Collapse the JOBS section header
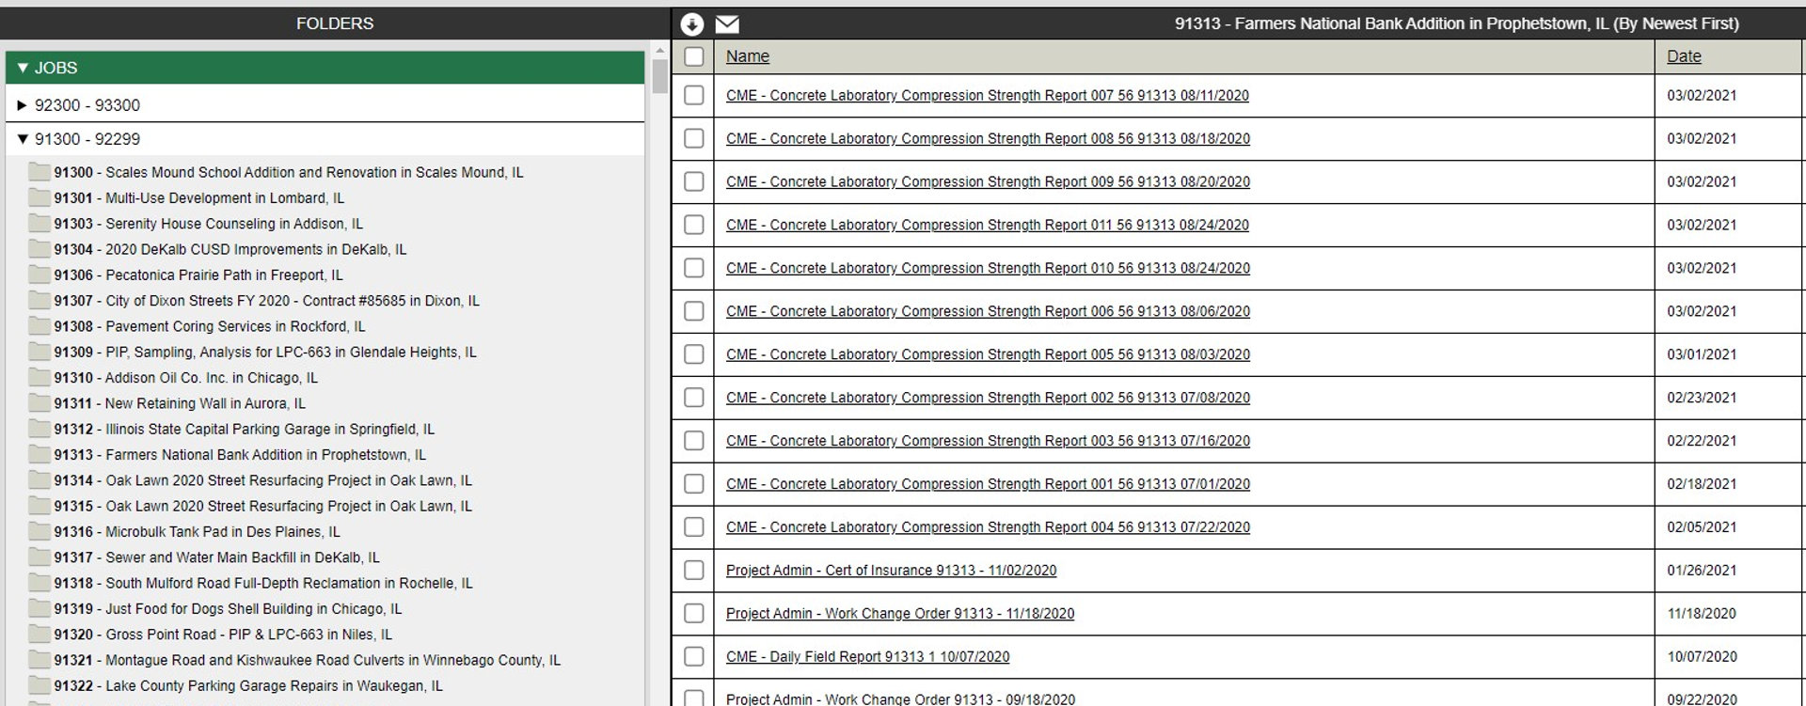This screenshot has width=1806, height=706. click(325, 68)
